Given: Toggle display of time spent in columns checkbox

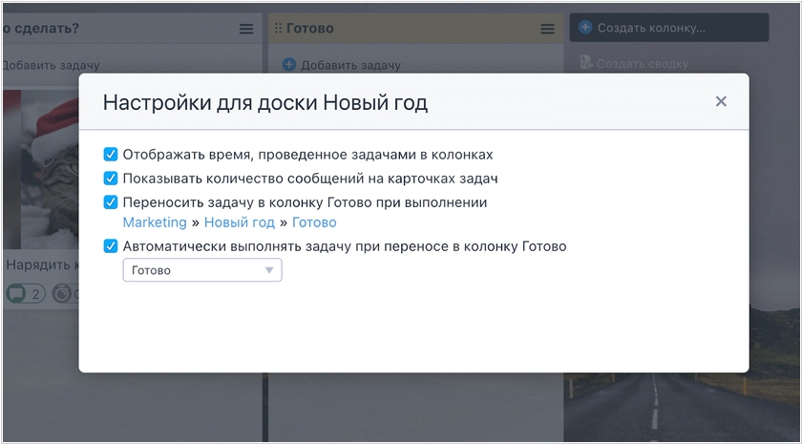Looking at the screenshot, I should 111,154.
